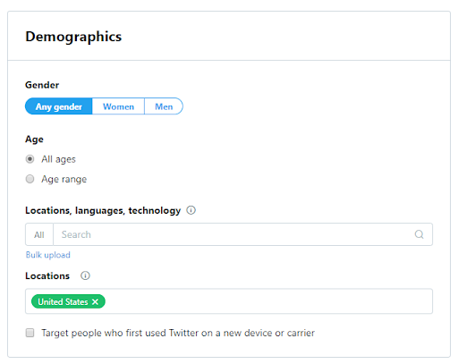Screen dimensions: 458x364
Task: Select the Any gender option
Action: click(59, 106)
